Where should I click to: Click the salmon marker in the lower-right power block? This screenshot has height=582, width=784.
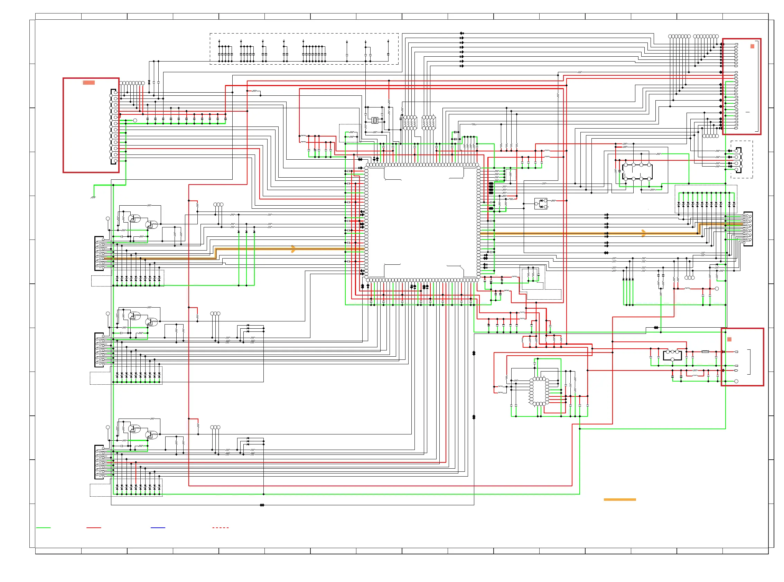729,339
